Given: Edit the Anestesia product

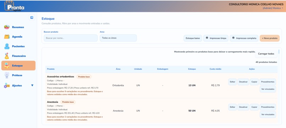Looking at the screenshot, I should (232, 107).
